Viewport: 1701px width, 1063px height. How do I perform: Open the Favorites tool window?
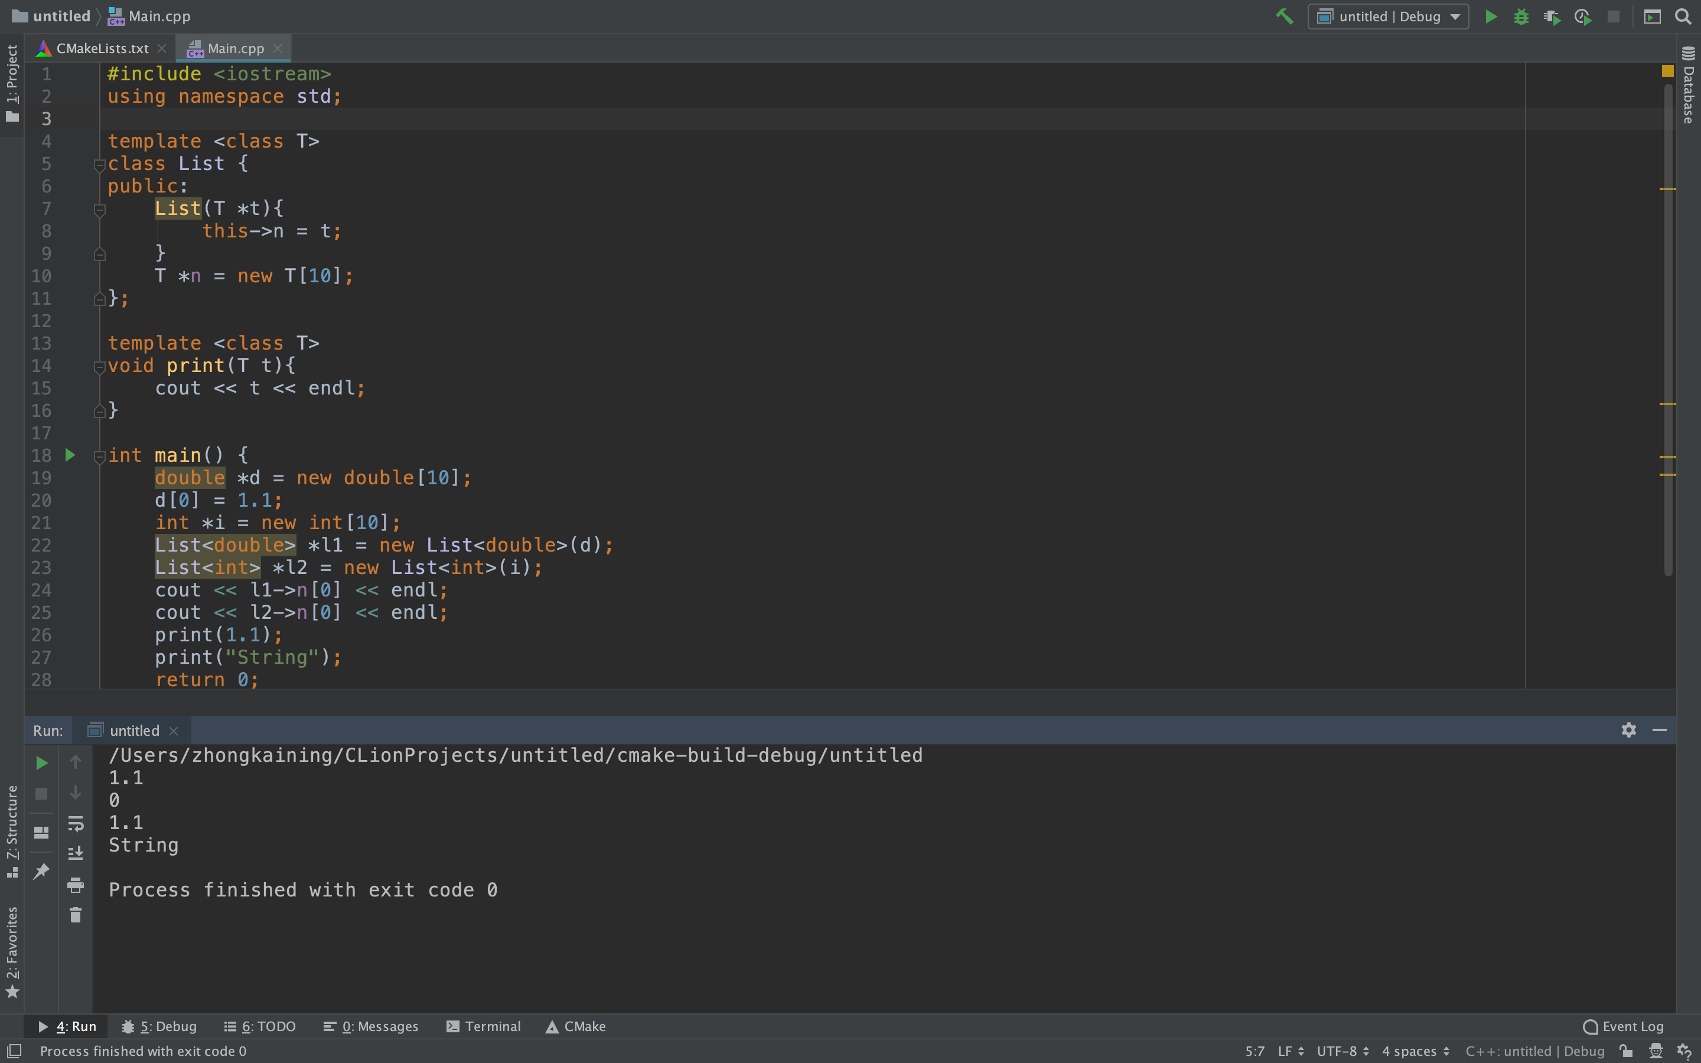[12, 952]
